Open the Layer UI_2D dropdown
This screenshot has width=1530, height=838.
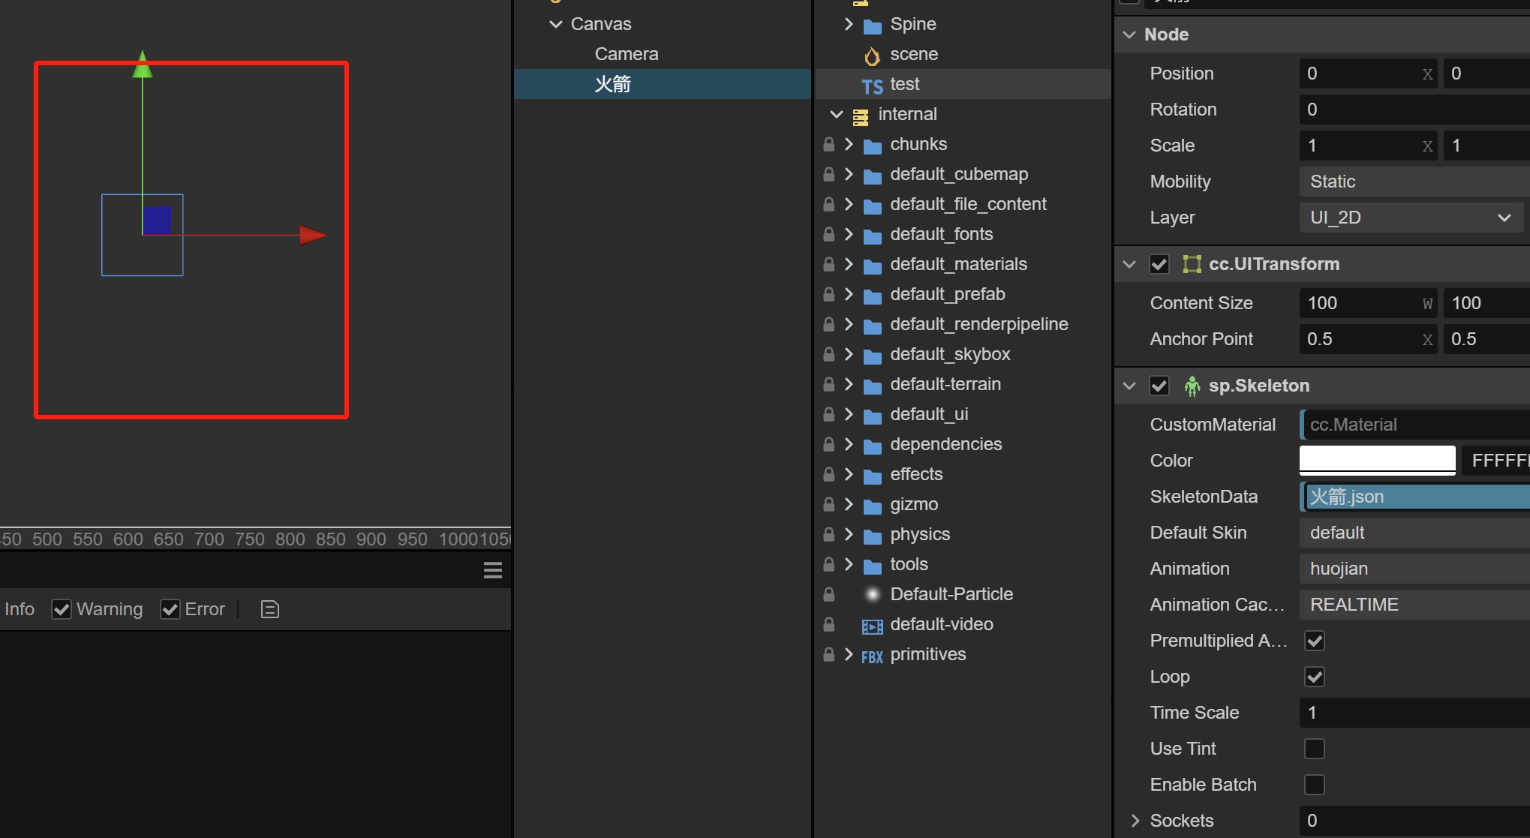pos(1409,218)
